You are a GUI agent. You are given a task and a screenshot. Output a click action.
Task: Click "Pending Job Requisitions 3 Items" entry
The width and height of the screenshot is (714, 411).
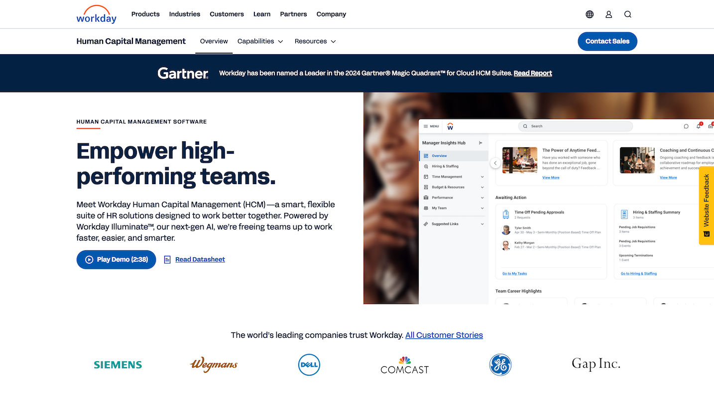[637, 229]
